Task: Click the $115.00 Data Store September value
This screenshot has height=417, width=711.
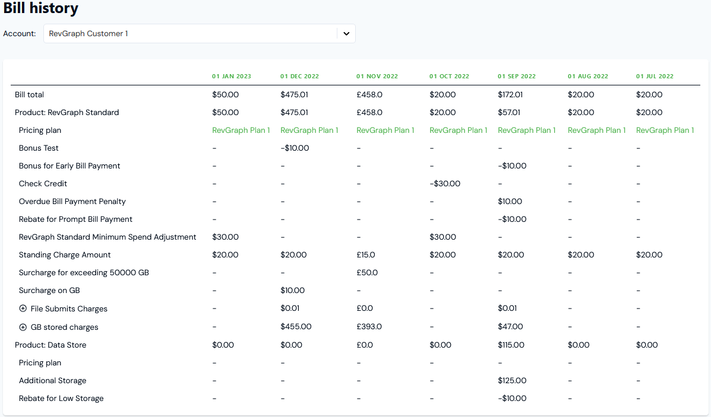Action: coord(511,345)
